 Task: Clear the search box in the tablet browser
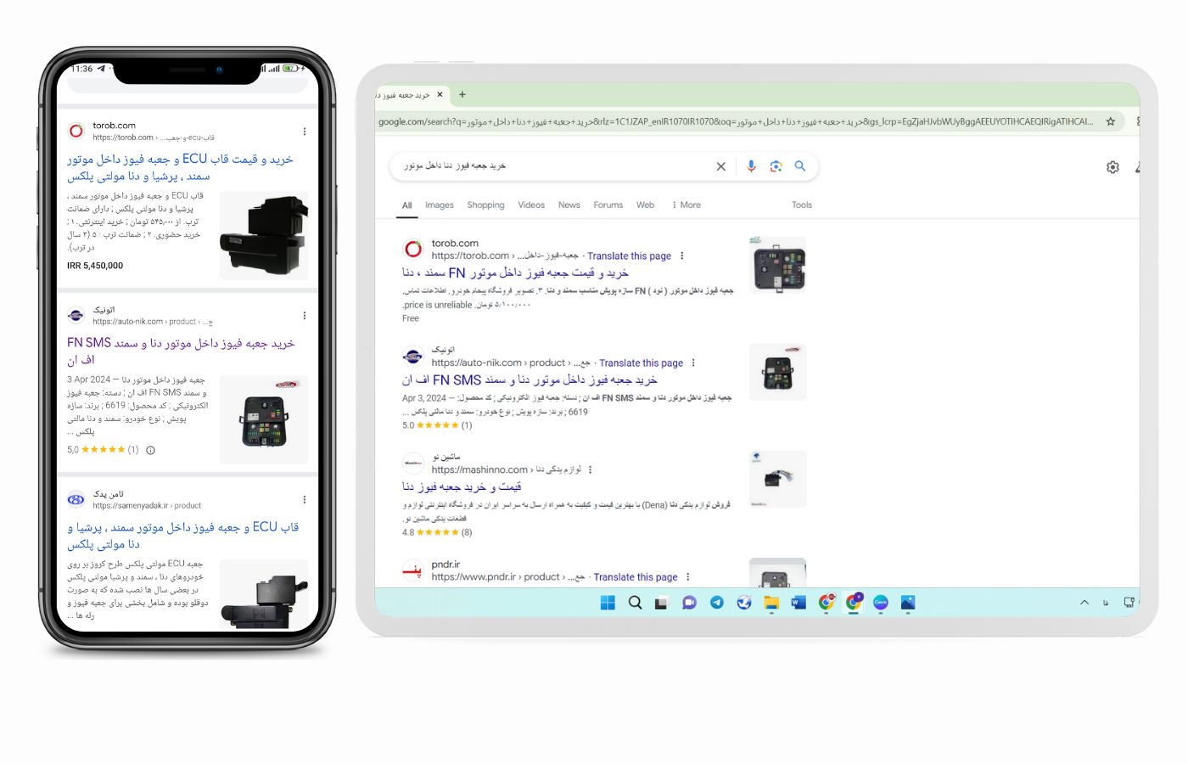pos(720,166)
